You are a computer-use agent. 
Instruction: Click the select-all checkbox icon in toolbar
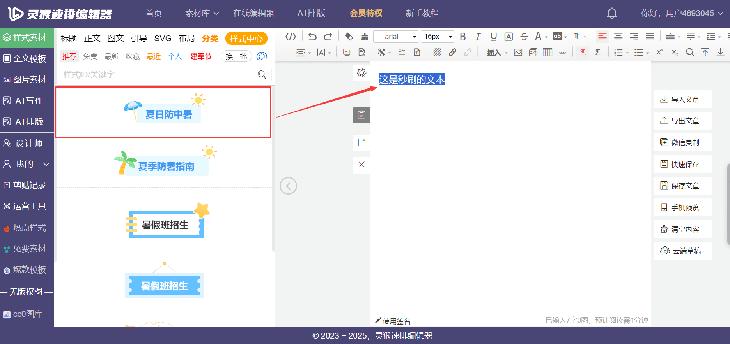coord(346,52)
